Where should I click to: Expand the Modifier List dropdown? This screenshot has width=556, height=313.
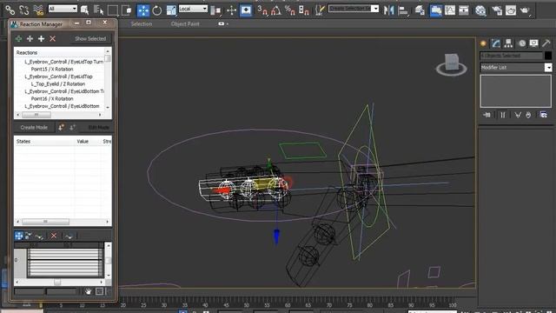pyautogui.click(x=548, y=68)
